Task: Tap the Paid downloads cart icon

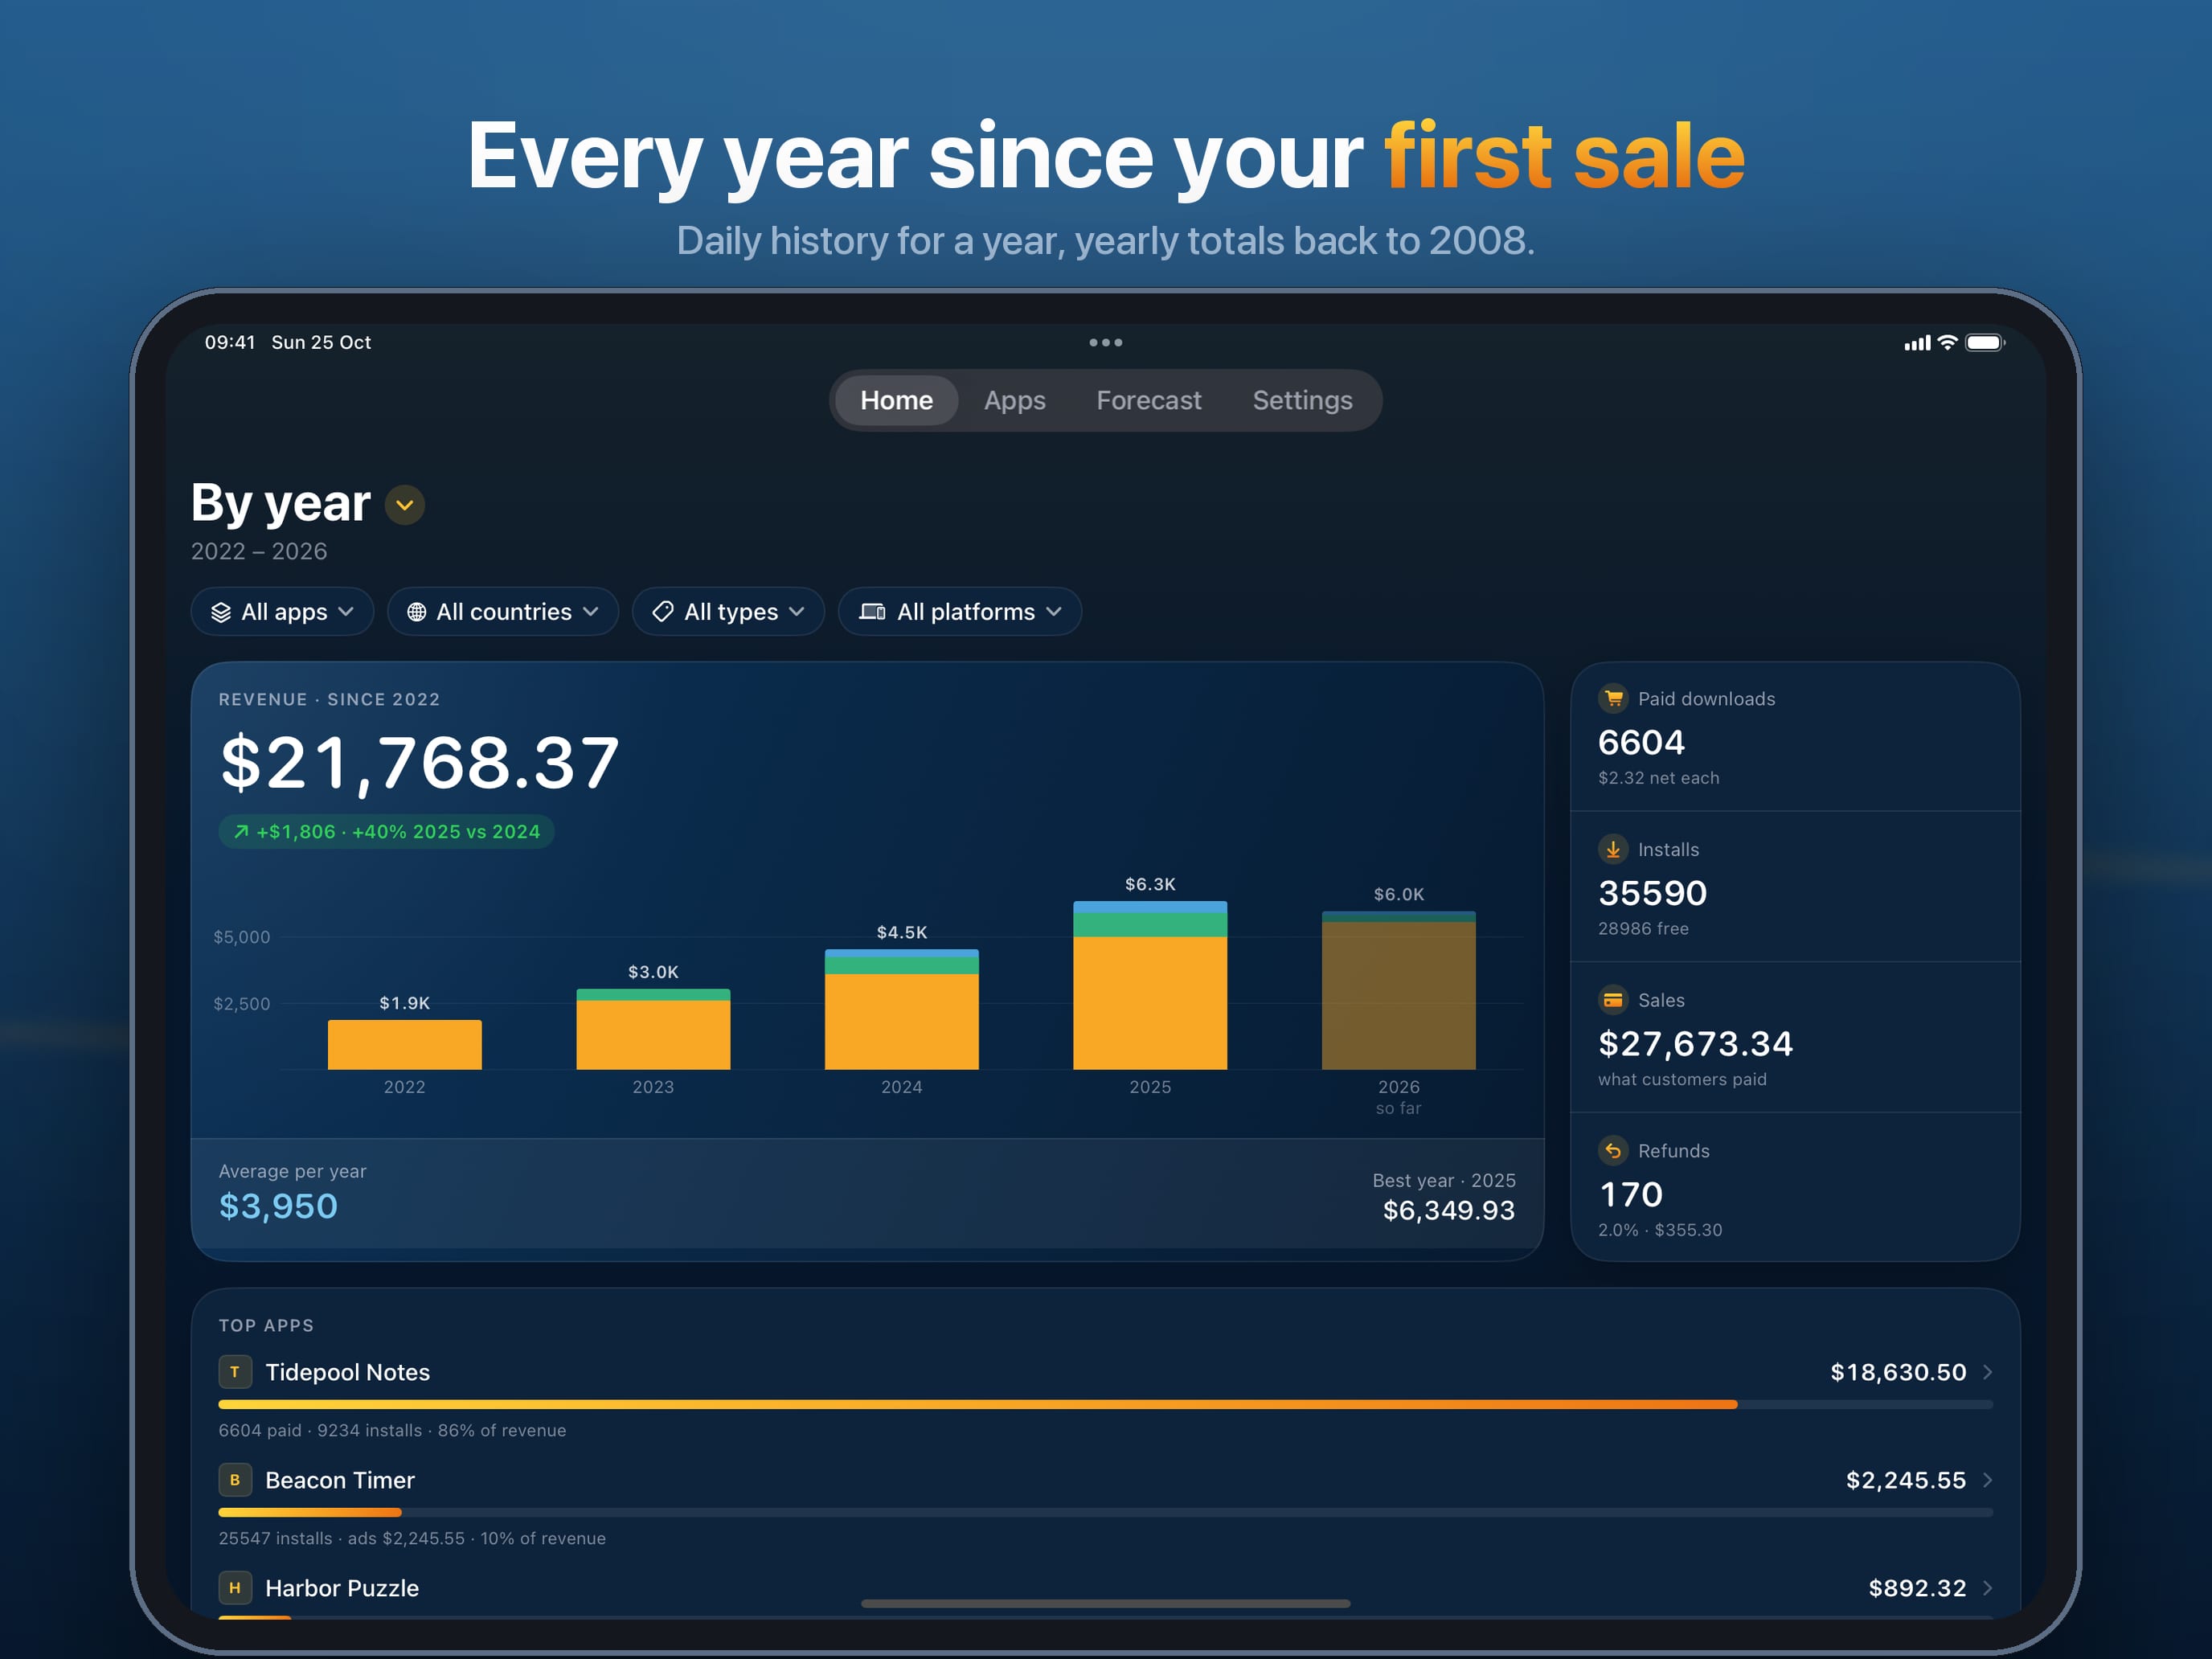Action: coord(1613,698)
